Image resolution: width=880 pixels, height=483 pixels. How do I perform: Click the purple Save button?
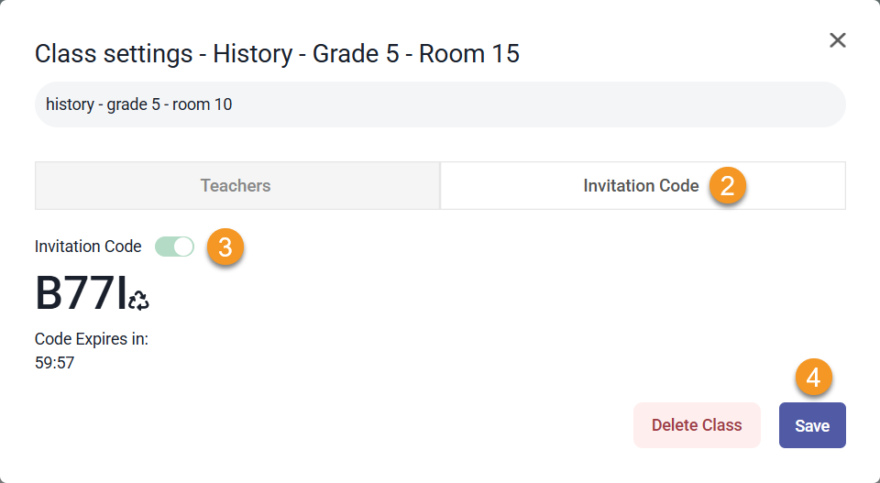coord(812,425)
